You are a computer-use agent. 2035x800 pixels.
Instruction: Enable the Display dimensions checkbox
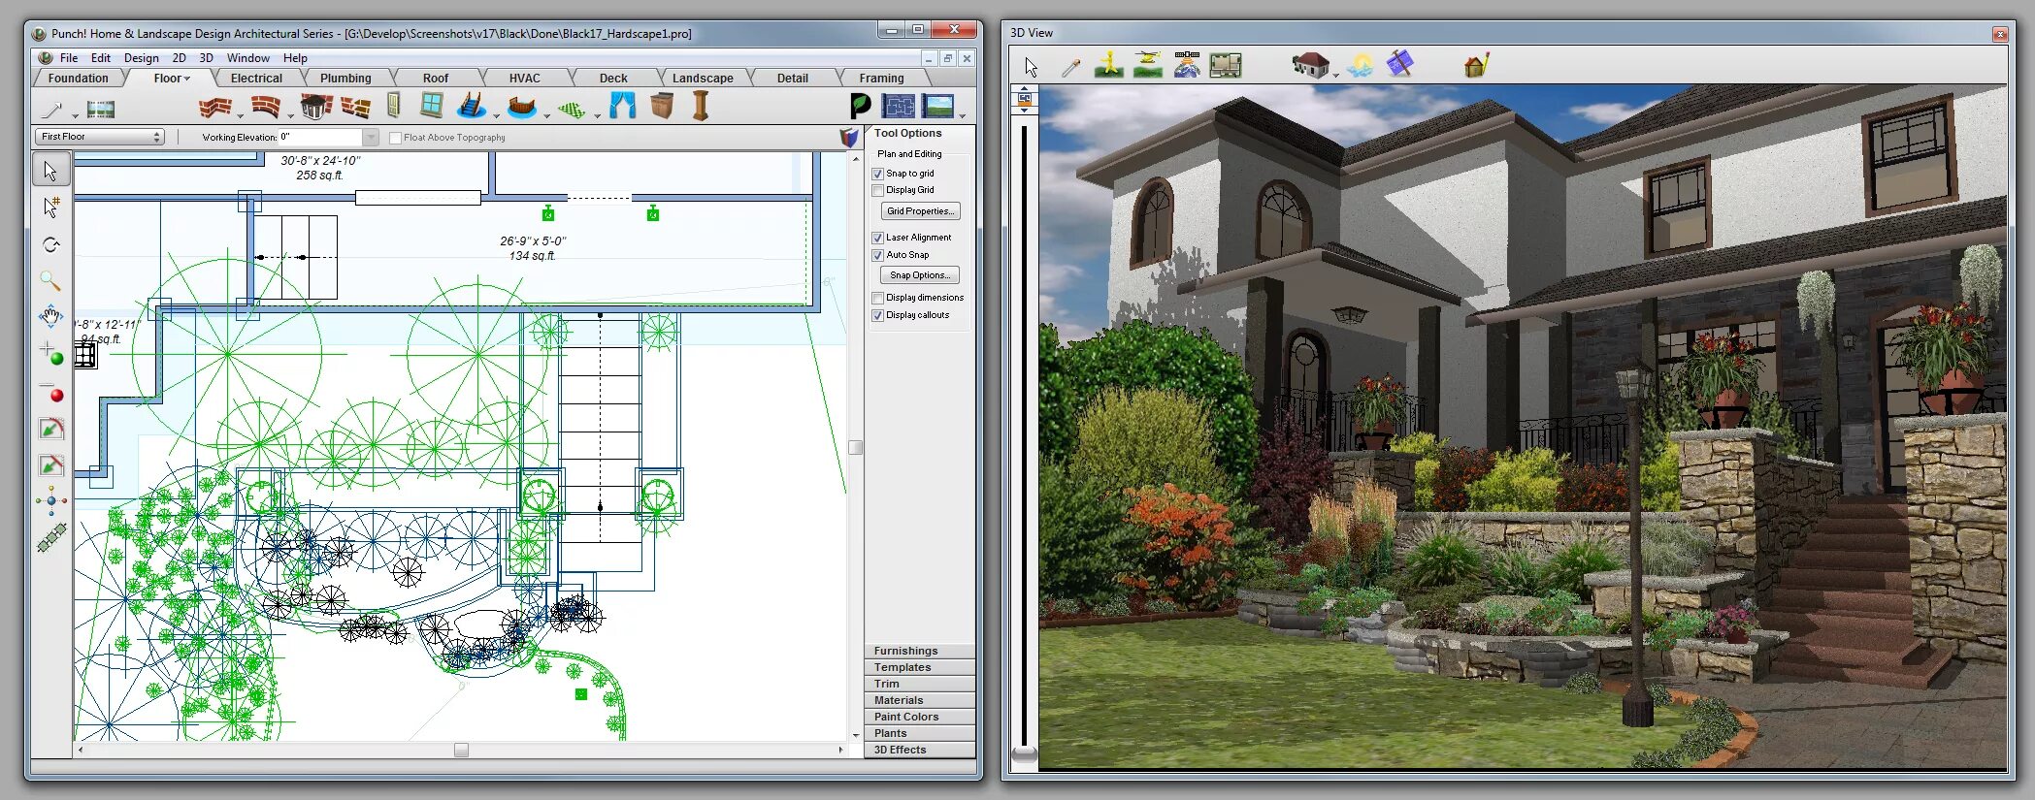(x=877, y=299)
